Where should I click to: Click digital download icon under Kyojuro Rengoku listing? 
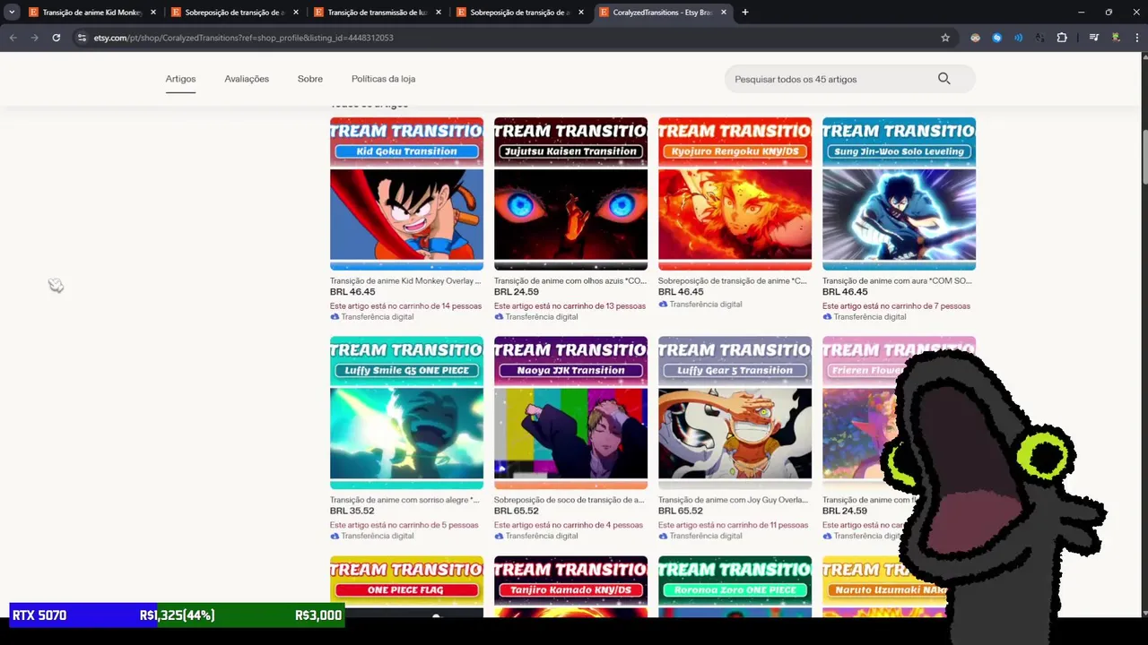(x=663, y=305)
